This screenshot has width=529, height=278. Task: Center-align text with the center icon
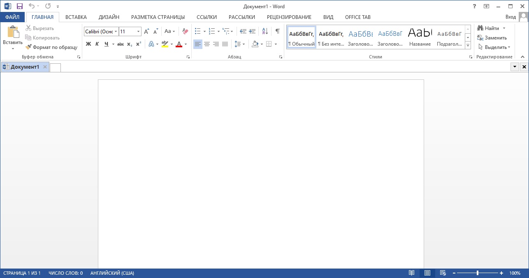(207, 44)
